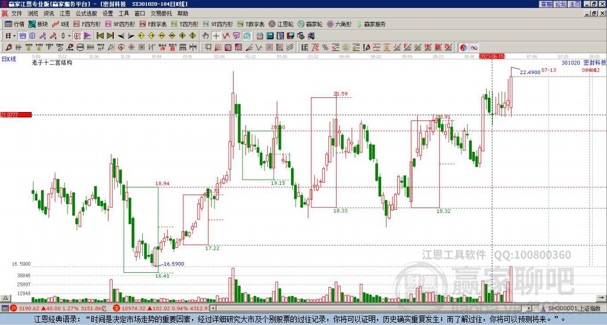Viewport: 607px width, 325px height.
Task: Open the 六角形 hexagon tool
Action: (340, 24)
